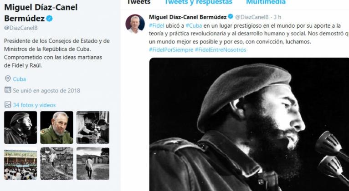Open the large tweet photo of the man at the microphones

[249, 124]
